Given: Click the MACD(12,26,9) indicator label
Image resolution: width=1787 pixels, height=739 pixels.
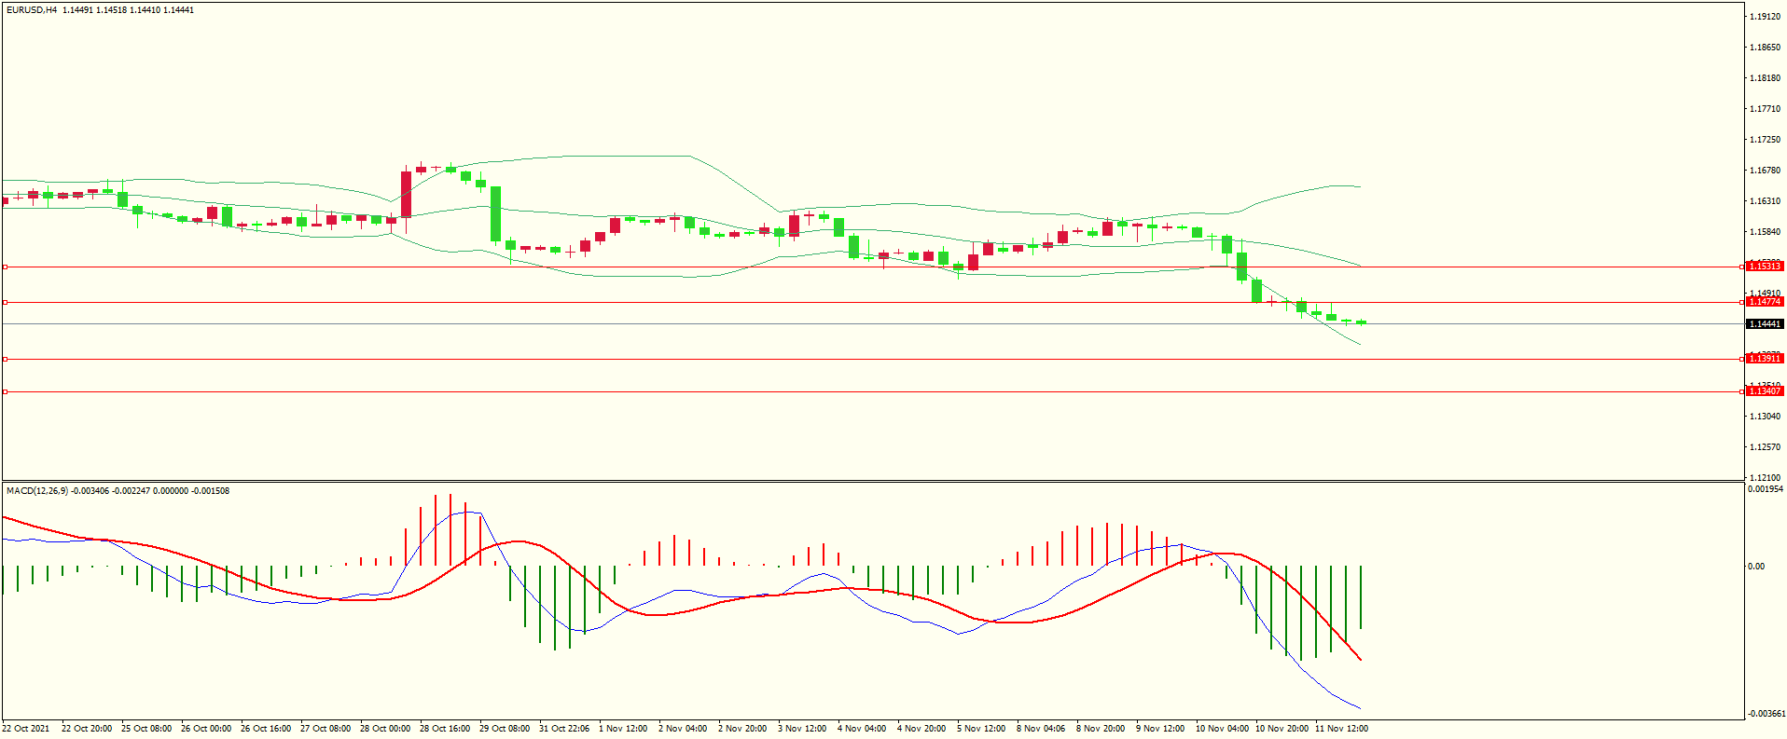Looking at the screenshot, I should (37, 491).
